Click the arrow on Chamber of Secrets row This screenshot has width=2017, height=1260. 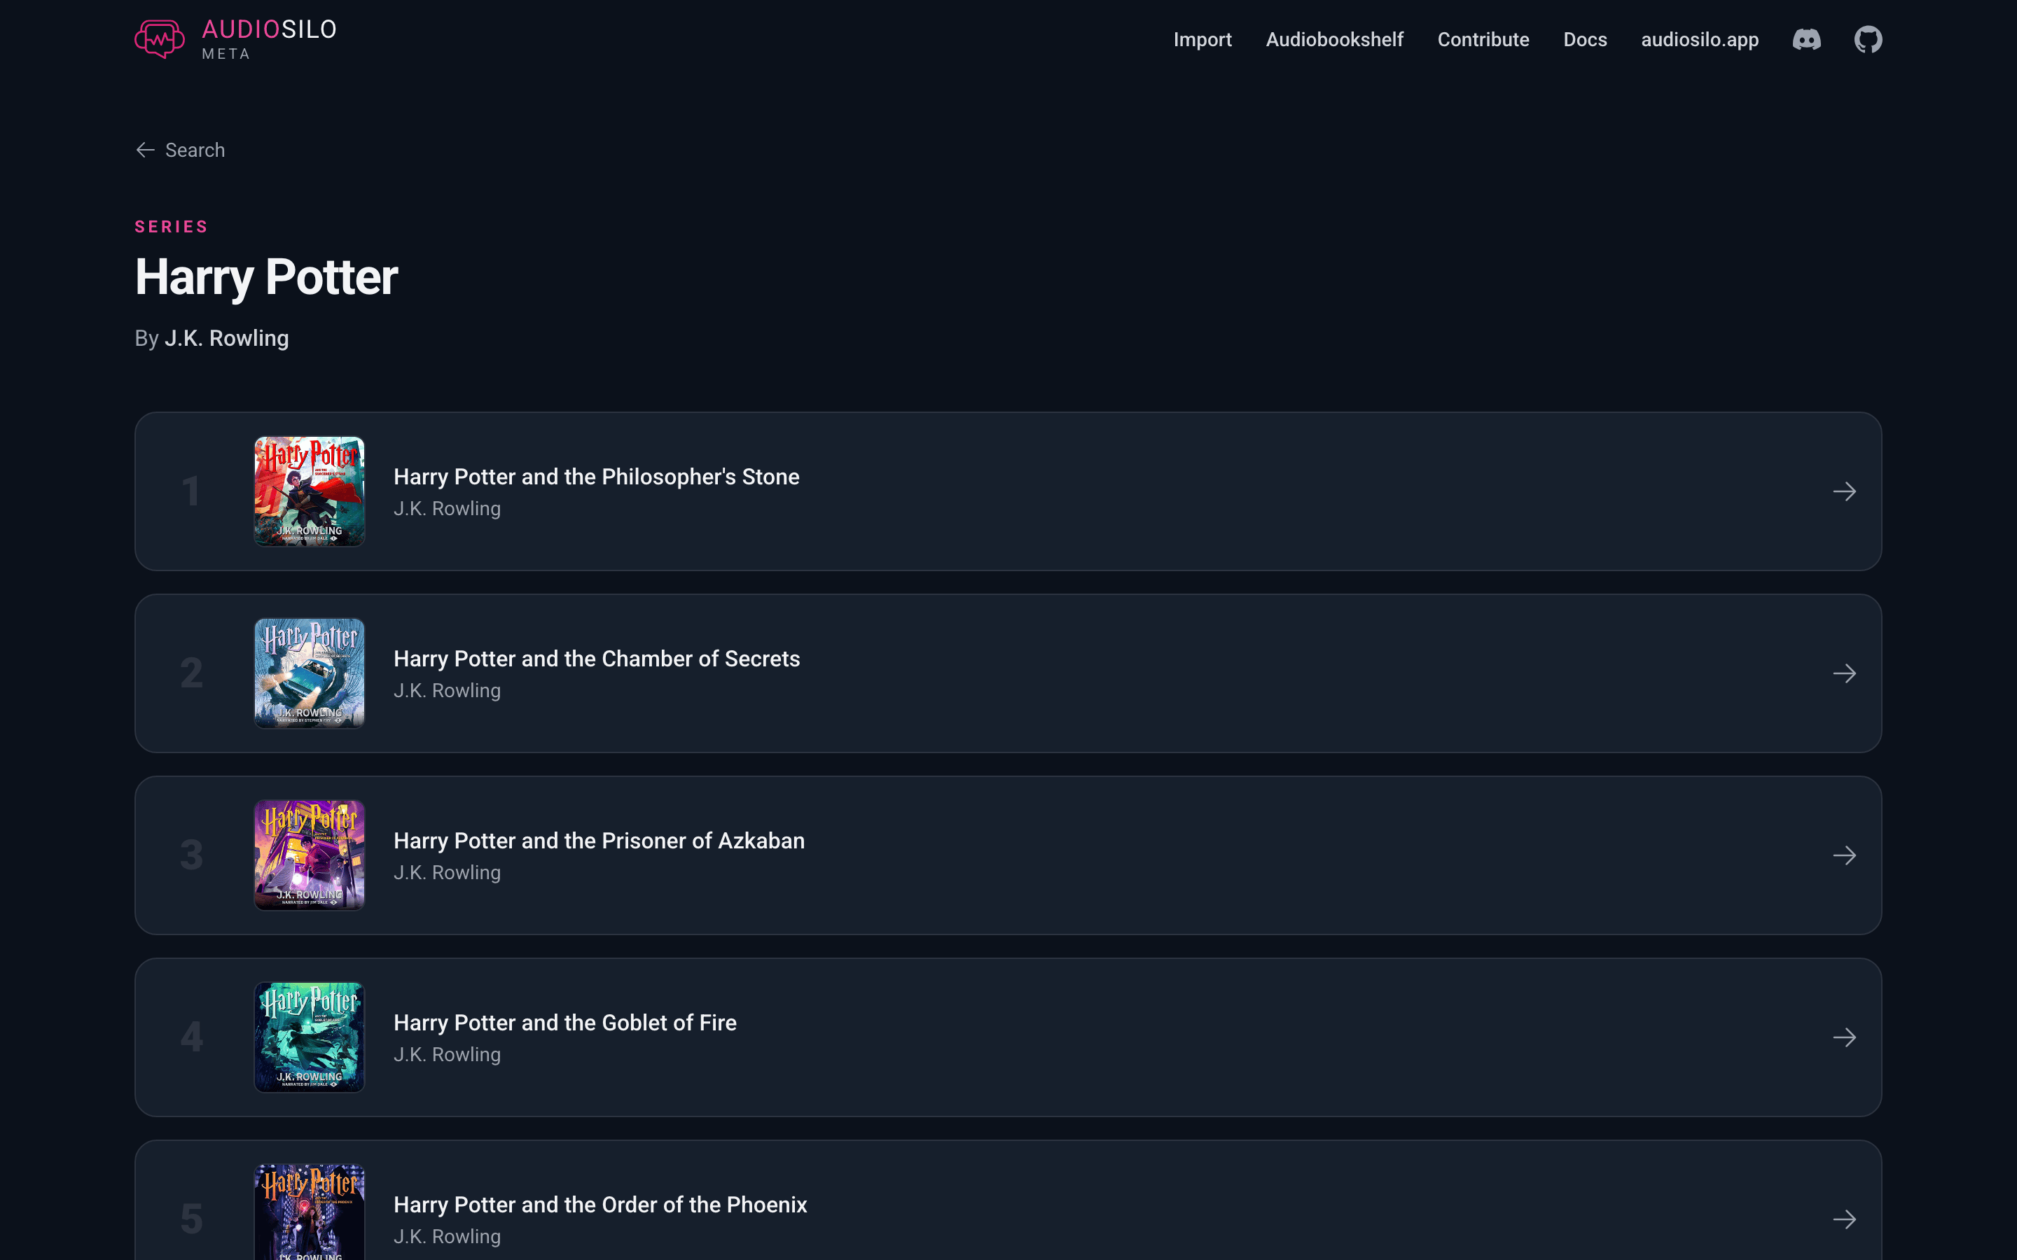[x=1845, y=673]
